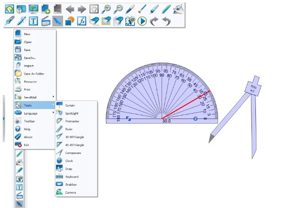Expand the Language submenu arrow
Screen dimensions: 302x208
point(53,112)
